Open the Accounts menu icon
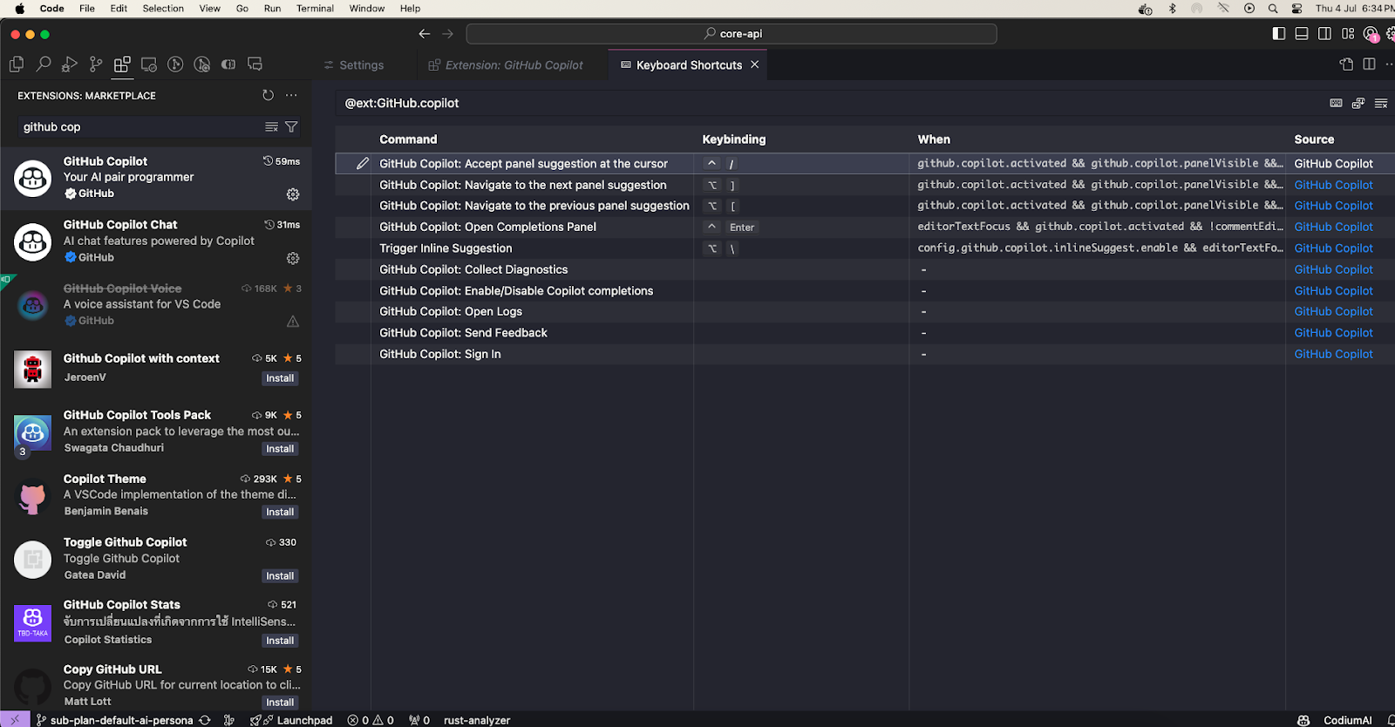Viewport: 1395px width, 727px height. click(1371, 35)
